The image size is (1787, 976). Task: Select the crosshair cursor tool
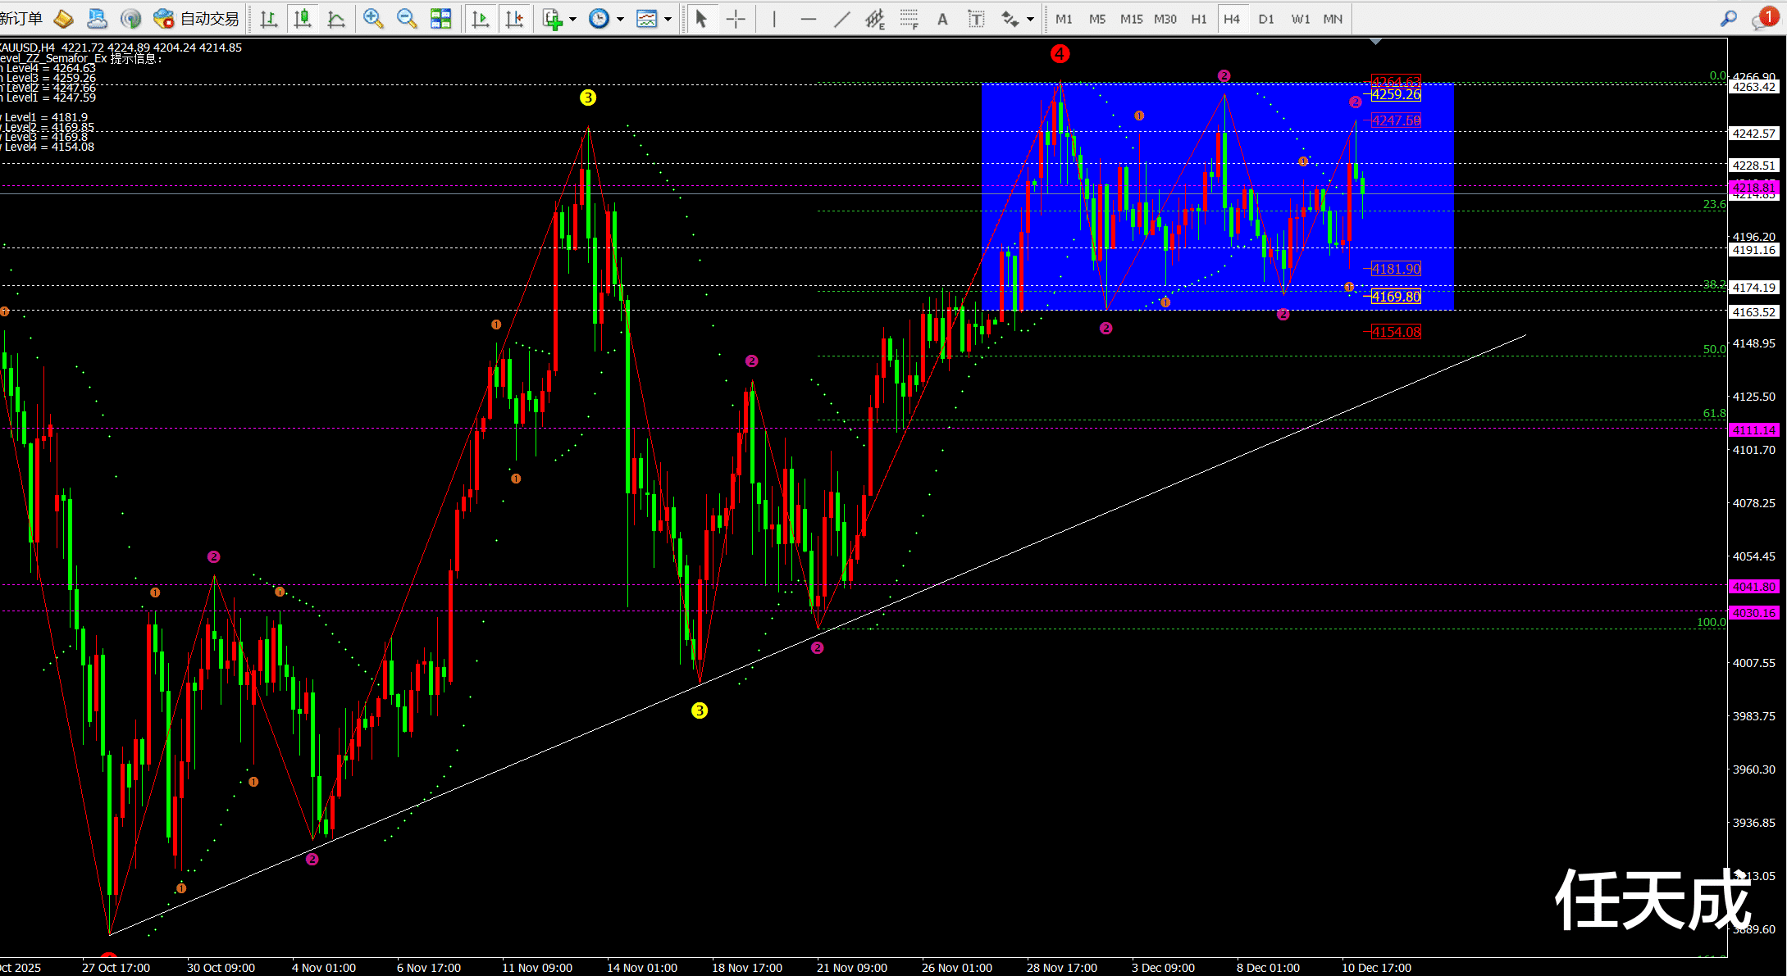pos(736,19)
